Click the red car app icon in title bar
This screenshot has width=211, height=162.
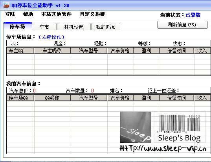pos(6,5)
